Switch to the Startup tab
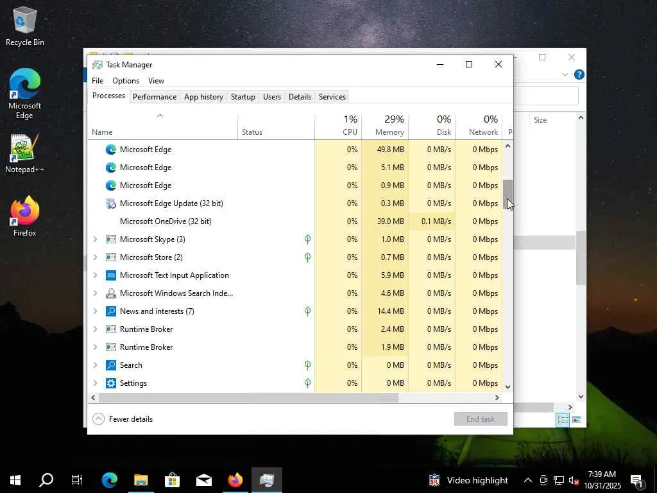This screenshot has height=493, width=657. (243, 97)
